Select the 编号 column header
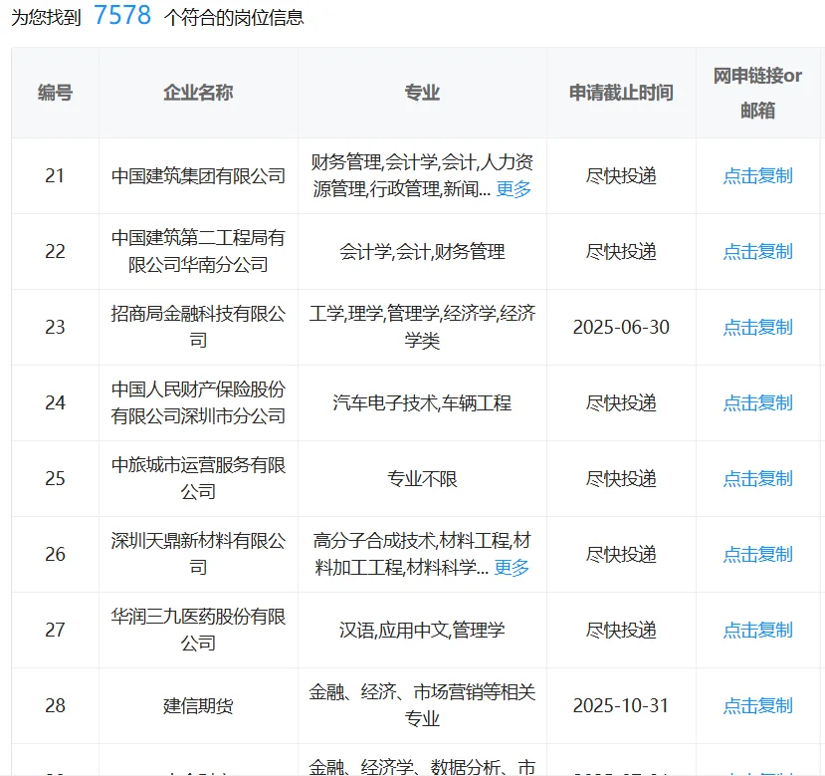This screenshot has height=776, width=825. [x=56, y=93]
